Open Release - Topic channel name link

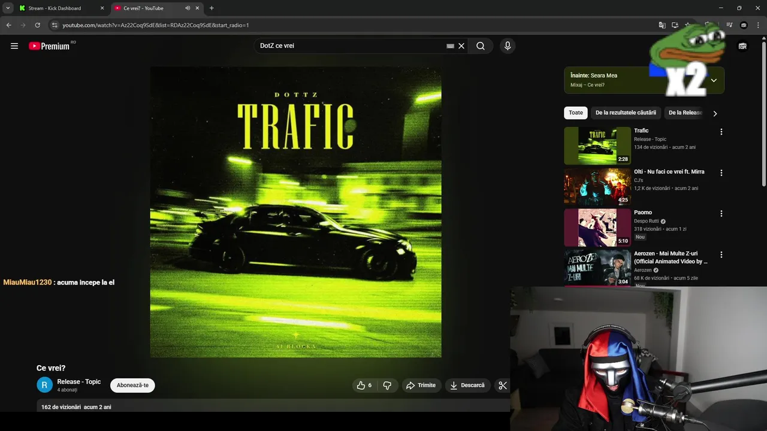click(79, 382)
